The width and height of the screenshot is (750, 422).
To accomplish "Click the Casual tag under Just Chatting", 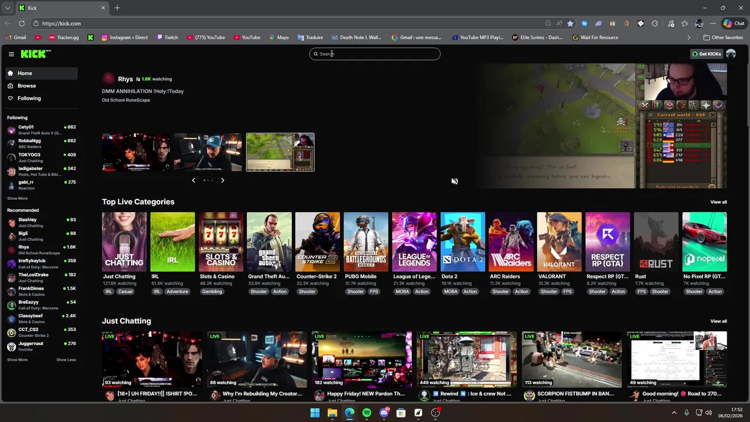I will 125,292.
